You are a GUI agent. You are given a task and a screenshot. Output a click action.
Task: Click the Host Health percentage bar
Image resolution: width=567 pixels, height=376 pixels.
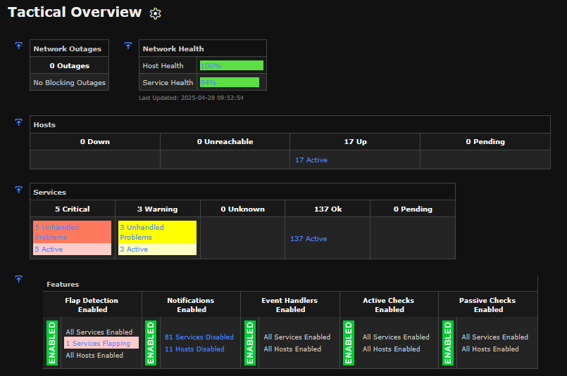click(231, 65)
